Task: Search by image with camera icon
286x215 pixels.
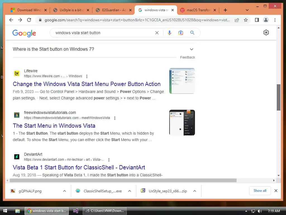Action: coord(181,33)
